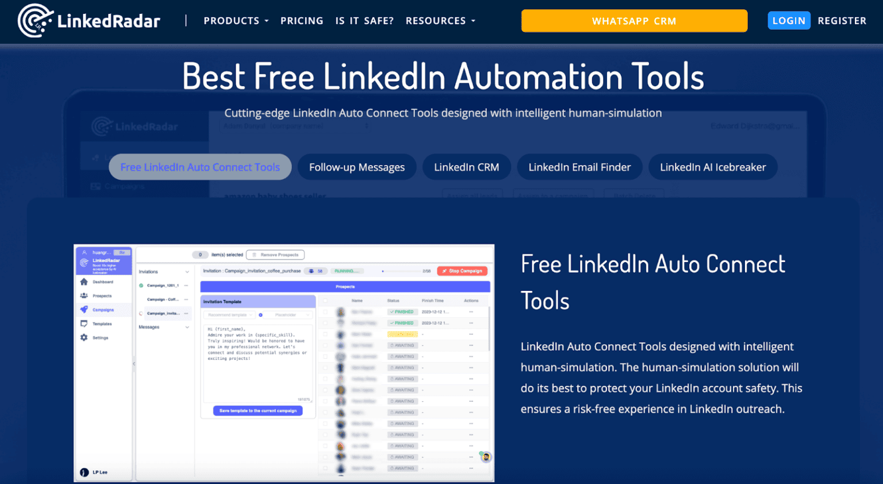Open the REGISTER link
Viewport: 883px width, 484px height.
(842, 21)
